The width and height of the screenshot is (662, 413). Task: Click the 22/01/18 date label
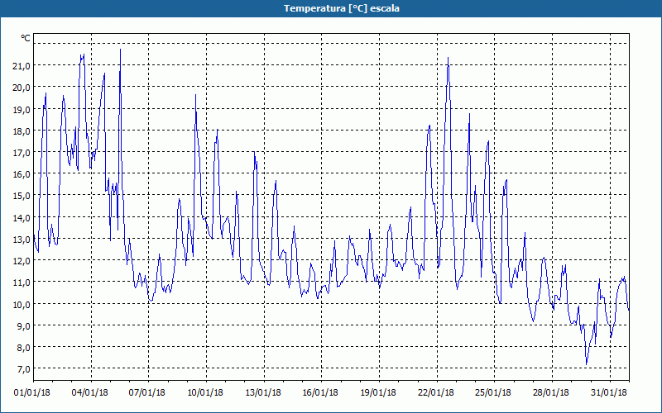point(436,393)
